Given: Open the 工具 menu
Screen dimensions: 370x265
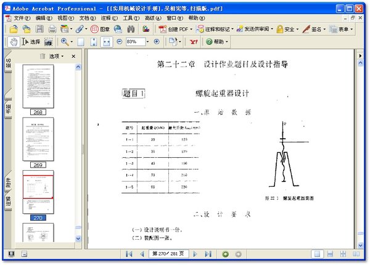Looking at the screenshot, I should pyautogui.click(x=131, y=18).
